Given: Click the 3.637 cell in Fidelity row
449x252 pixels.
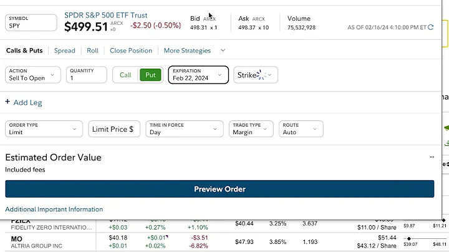Looking at the screenshot, I should (x=310, y=224).
